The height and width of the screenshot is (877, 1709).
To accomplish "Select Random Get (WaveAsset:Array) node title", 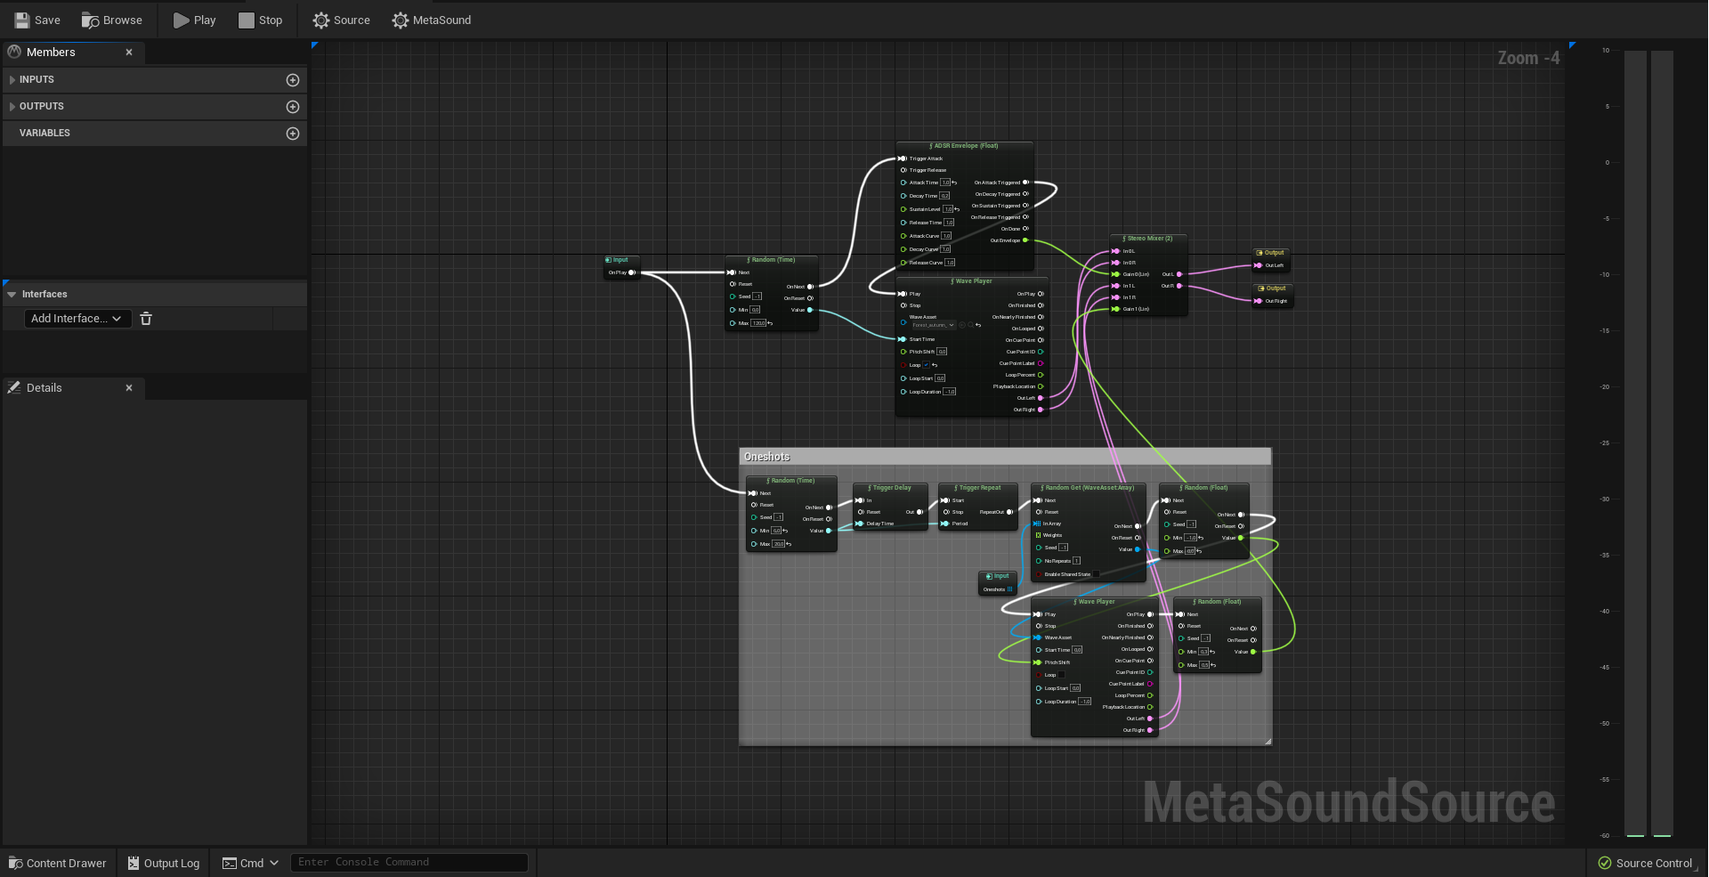I will pyautogui.click(x=1087, y=488).
